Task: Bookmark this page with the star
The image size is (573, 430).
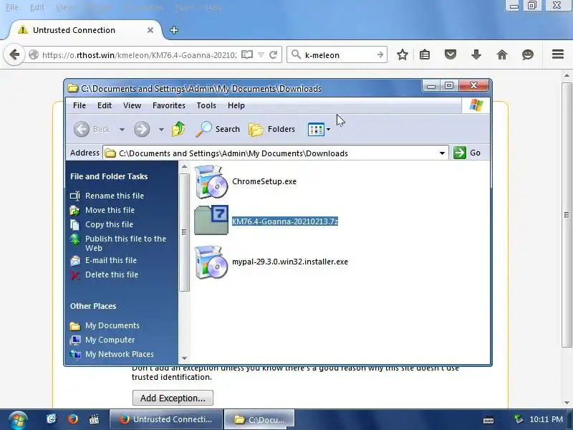Action: [x=403, y=55]
